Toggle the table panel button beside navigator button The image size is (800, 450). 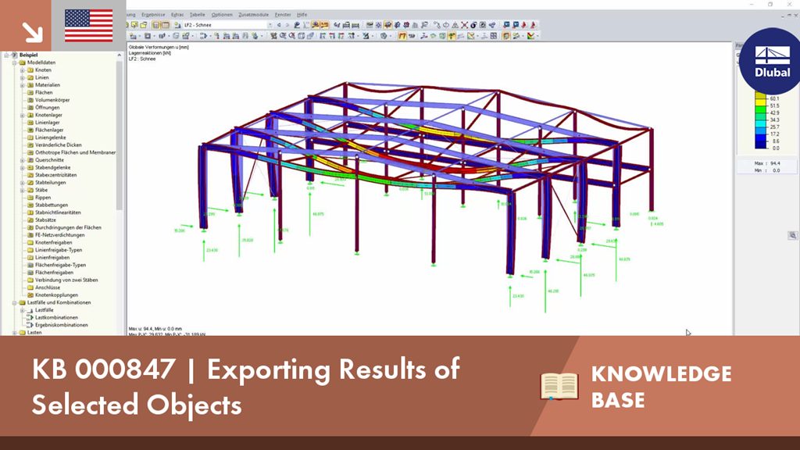[x=166, y=24]
